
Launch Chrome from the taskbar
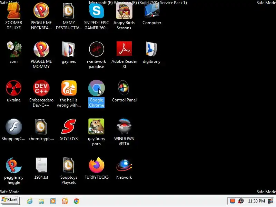76,201
